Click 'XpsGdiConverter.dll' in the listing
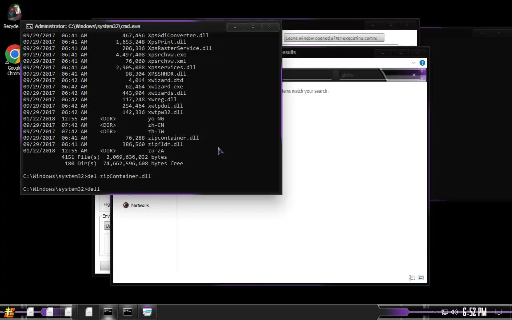The width and height of the screenshot is (512, 320). [178, 35]
